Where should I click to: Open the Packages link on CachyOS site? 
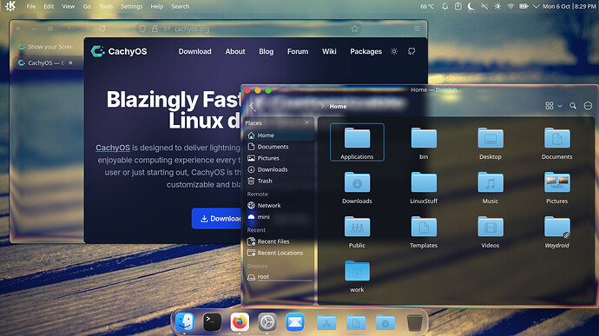pyautogui.click(x=365, y=51)
